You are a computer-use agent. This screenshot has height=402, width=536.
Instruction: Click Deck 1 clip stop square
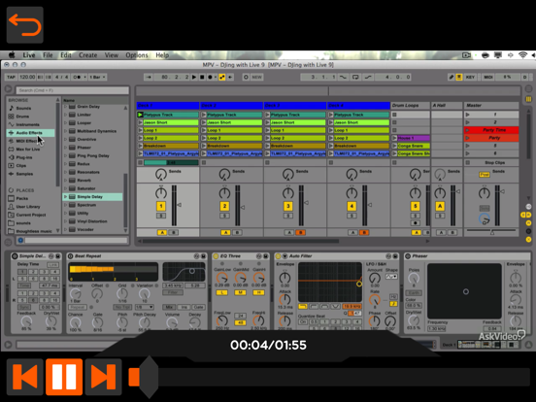pyautogui.click(x=140, y=163)
